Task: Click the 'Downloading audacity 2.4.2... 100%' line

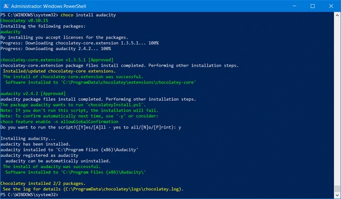Action: point(56,49)
